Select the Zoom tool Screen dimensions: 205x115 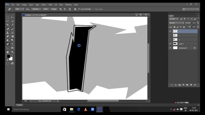12,52
